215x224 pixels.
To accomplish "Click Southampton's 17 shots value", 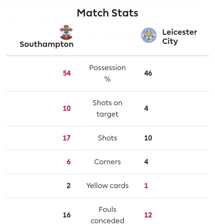I will (x=67, y=138).
